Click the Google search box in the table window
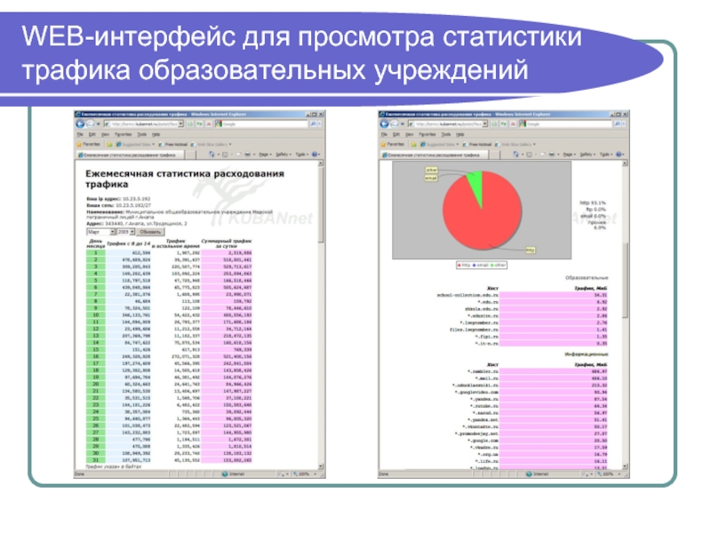This screenshot has height=533, width=711. 261,123
